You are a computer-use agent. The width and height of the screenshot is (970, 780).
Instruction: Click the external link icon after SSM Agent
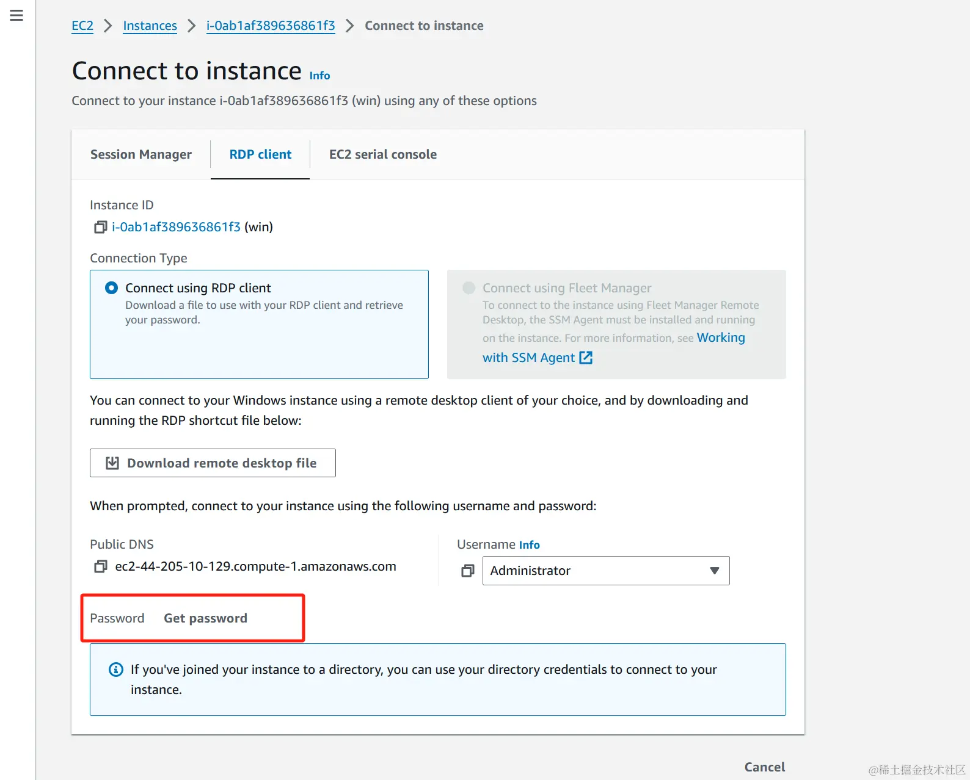tap(586, 358)
